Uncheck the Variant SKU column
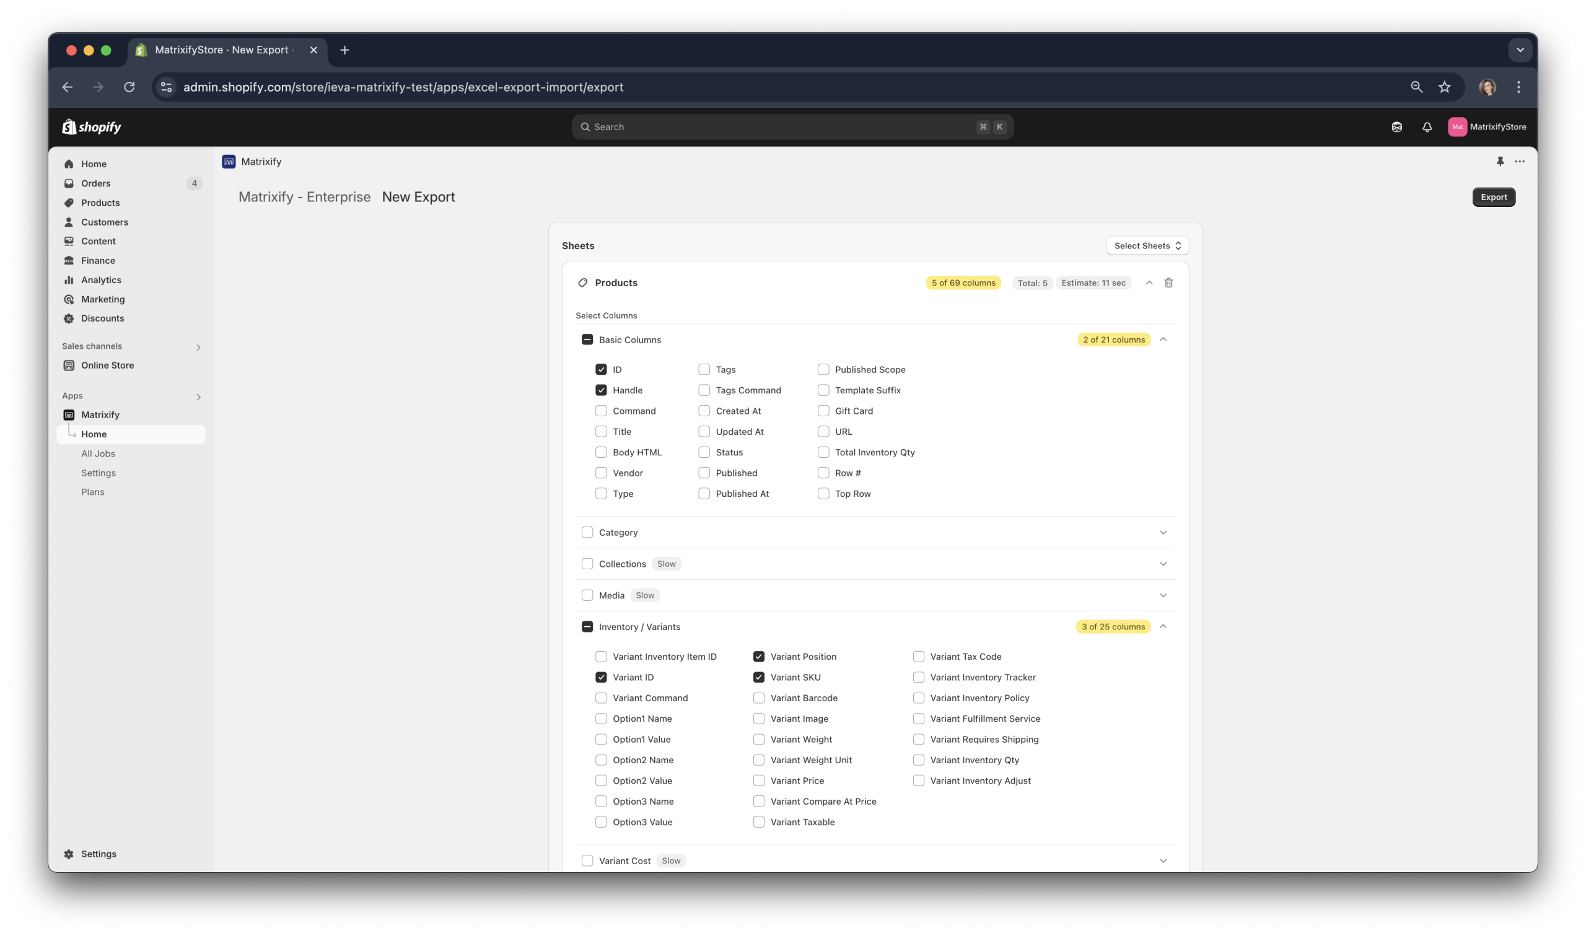 pos(759,677)
